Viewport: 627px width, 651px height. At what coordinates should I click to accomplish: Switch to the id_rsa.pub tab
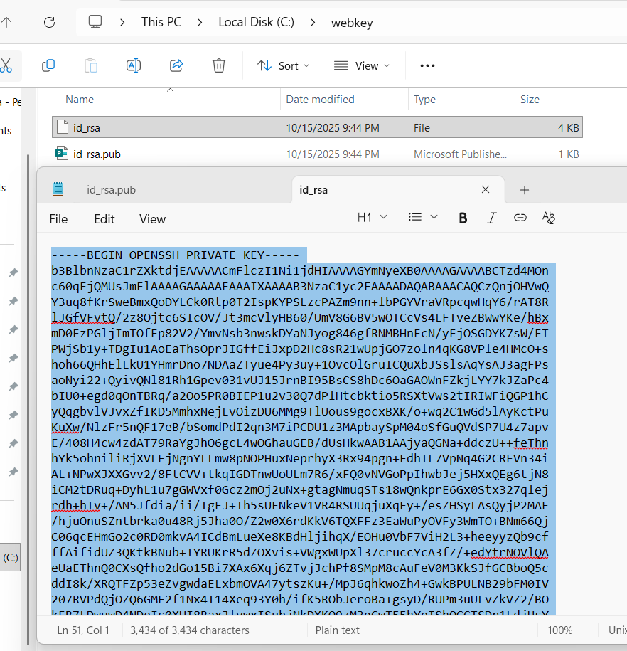pyautogui.click(x=111, y=190)
